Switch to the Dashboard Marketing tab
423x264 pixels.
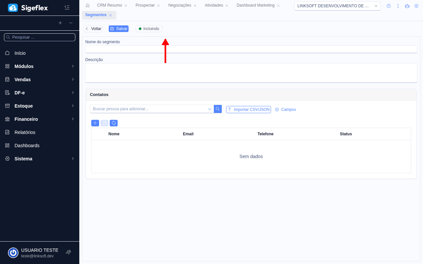click(x=255, y=5)
